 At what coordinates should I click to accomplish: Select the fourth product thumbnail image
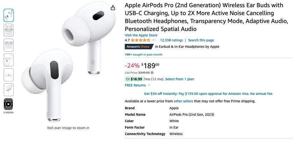8,60
